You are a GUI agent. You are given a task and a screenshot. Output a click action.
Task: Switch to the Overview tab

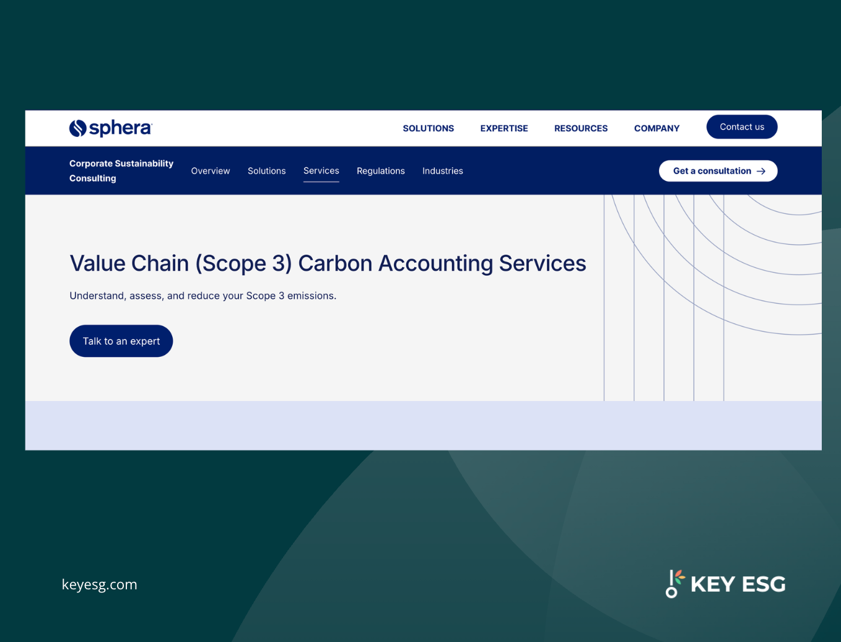coord(210,170)
